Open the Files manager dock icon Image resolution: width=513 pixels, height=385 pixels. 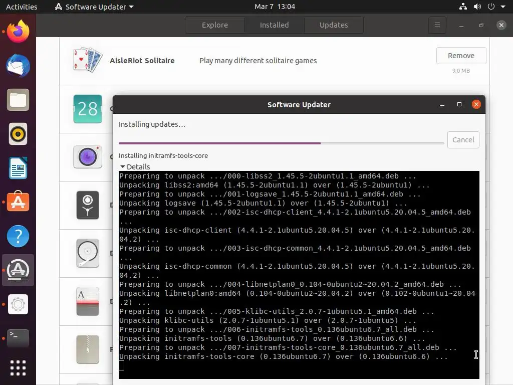point(18,100)
